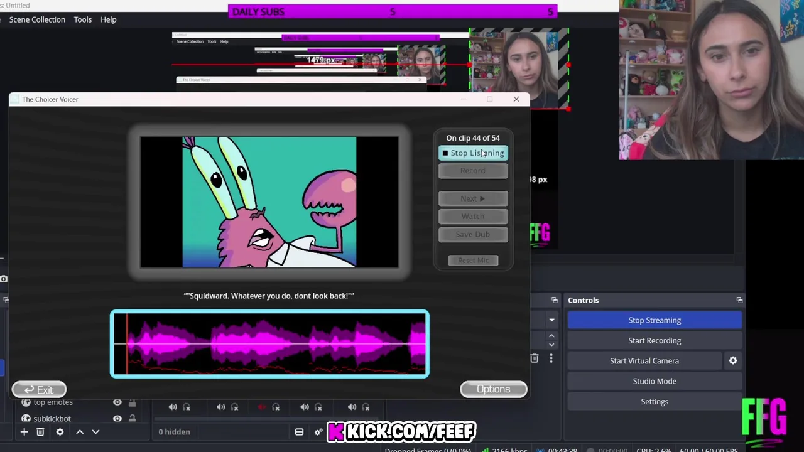Viewport: 804px width, 452px height.
Task: Start the virtual camera
Action: click(x=644, y=361)
